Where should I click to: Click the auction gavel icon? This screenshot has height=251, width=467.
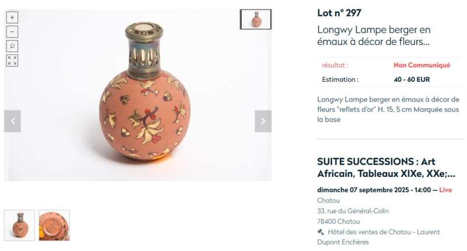click(320, 232)
